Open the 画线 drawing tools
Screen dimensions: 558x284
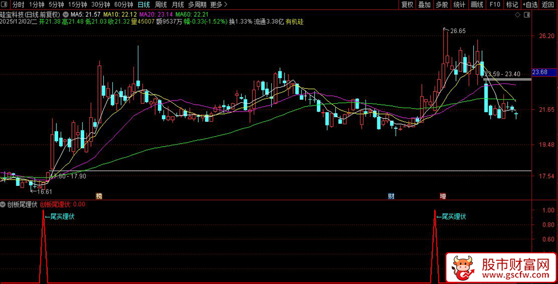click(477, 4)
